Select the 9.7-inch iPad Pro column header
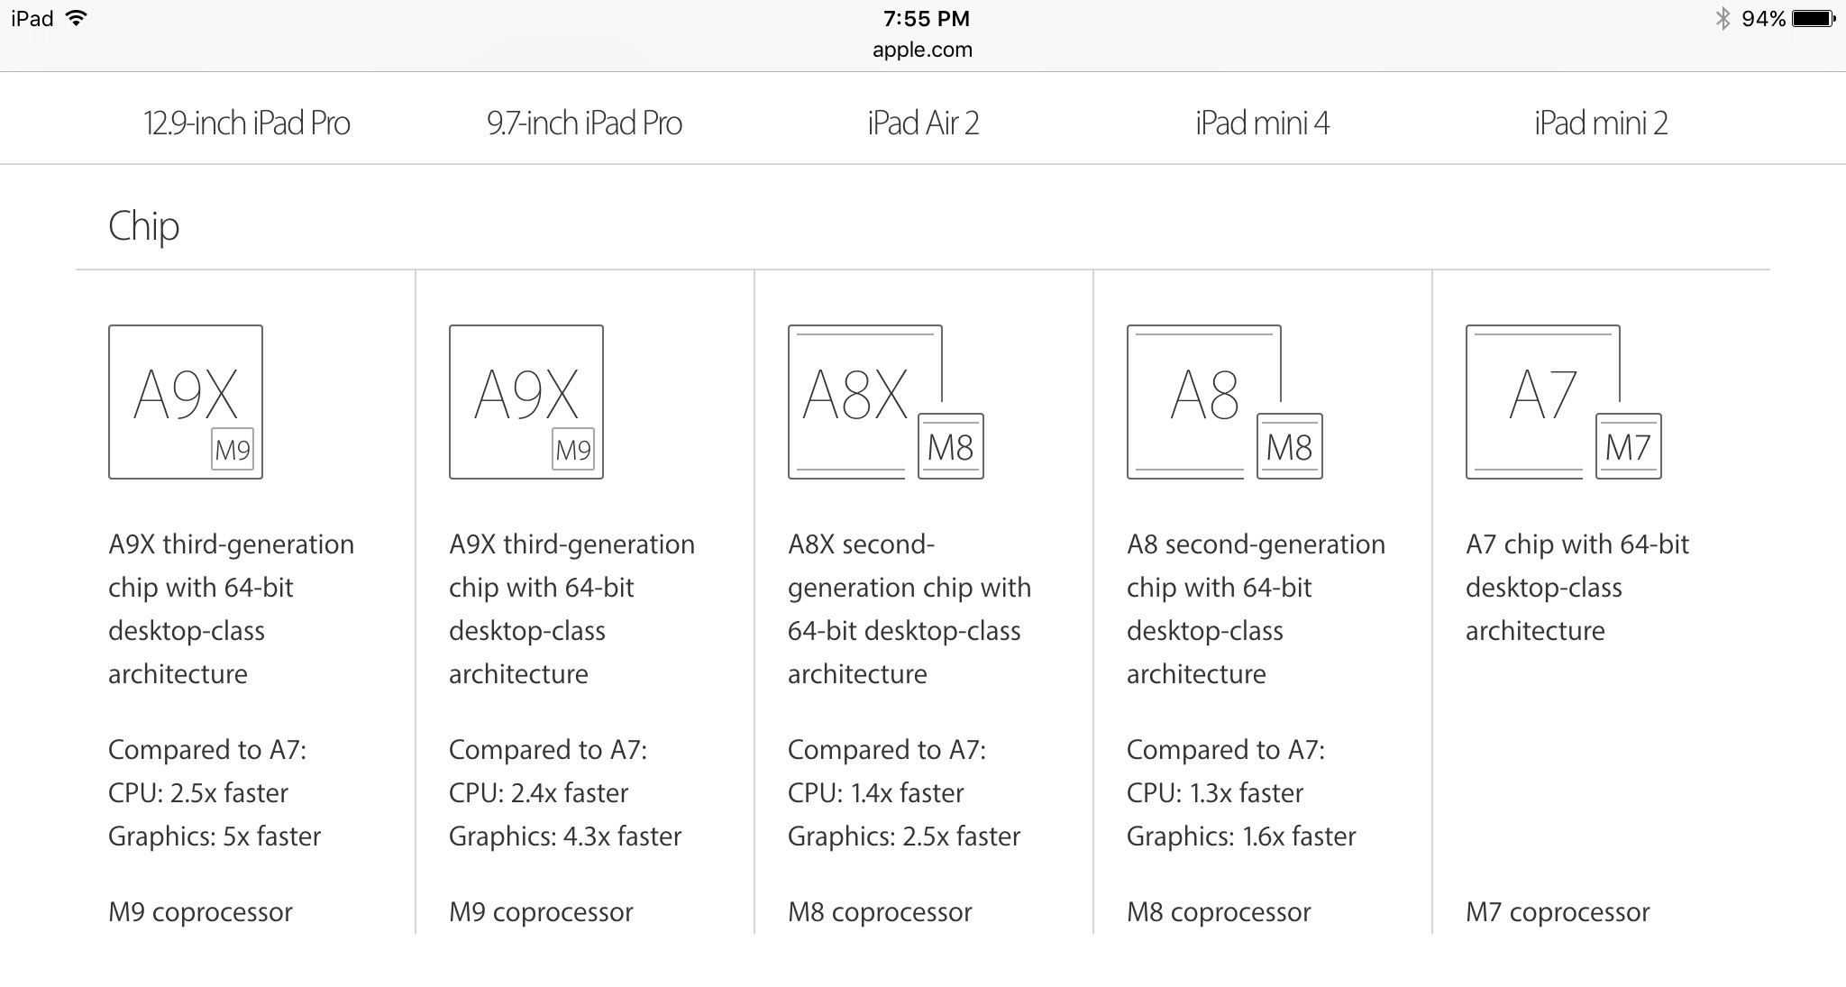This screenshot has width=1846, height=987. pyautogui.click(x=584, y=123)
